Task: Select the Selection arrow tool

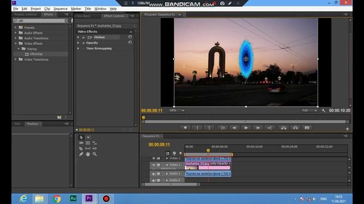Action: click(81, 137)
